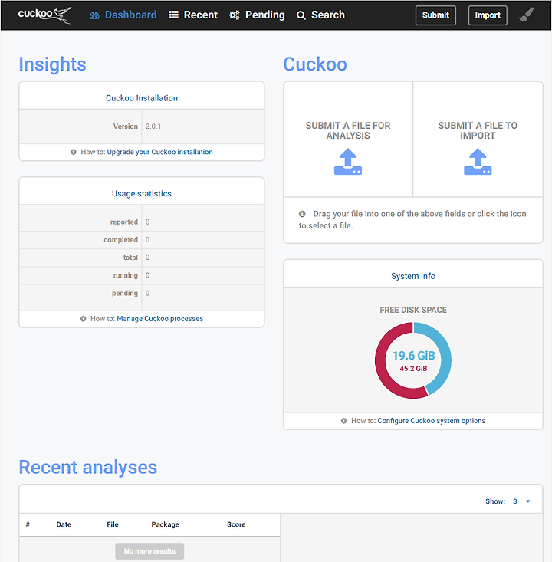Click the Cuckoo Installation panel title
The image size is (552, 562).
pyautogui.click(x=142, y=98)
